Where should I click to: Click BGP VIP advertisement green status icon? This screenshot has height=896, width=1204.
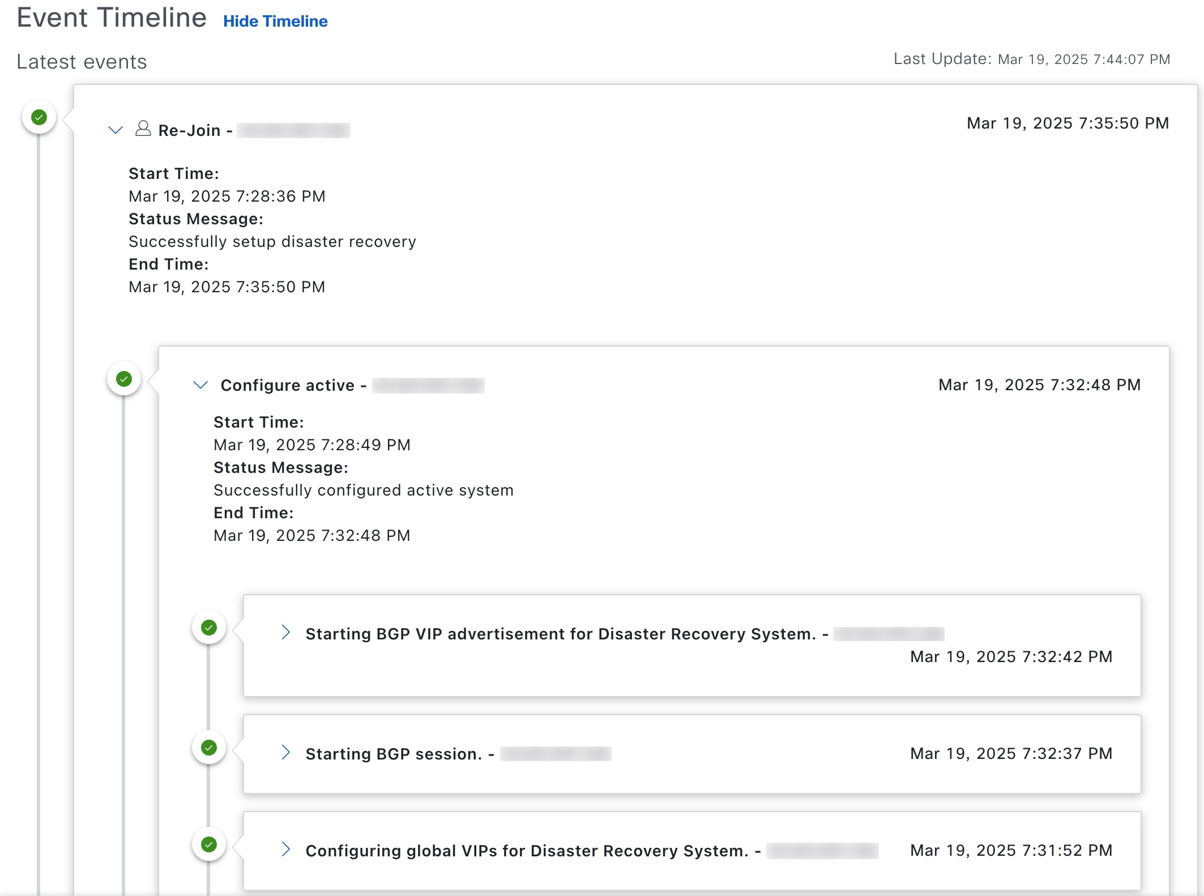point(209,628)
